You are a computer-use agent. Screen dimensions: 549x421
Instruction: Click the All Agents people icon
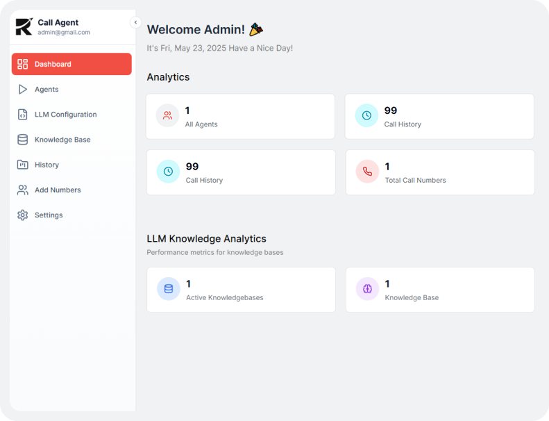168,115
